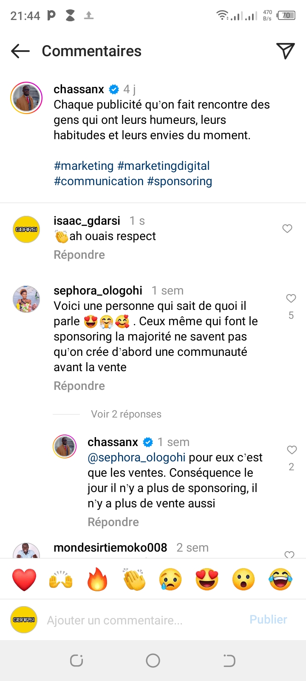Reply to isaac_gdarsi's comment

[79, 255]
